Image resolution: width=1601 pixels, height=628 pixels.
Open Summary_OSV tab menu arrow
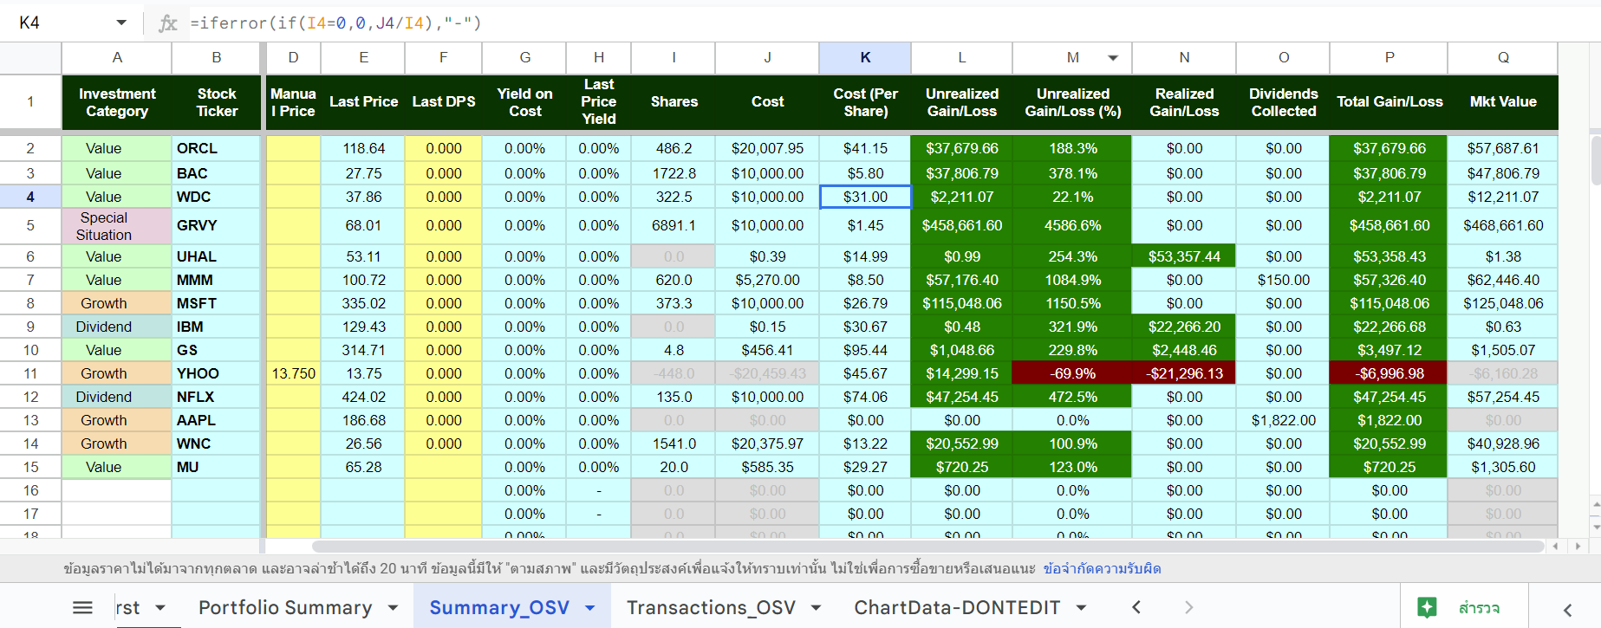click(x=590, y=608)
